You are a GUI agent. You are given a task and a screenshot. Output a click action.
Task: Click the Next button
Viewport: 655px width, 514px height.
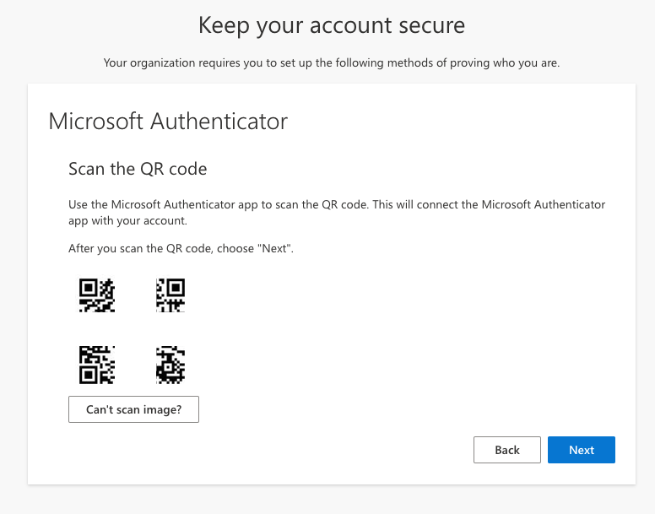click(581, 450)
